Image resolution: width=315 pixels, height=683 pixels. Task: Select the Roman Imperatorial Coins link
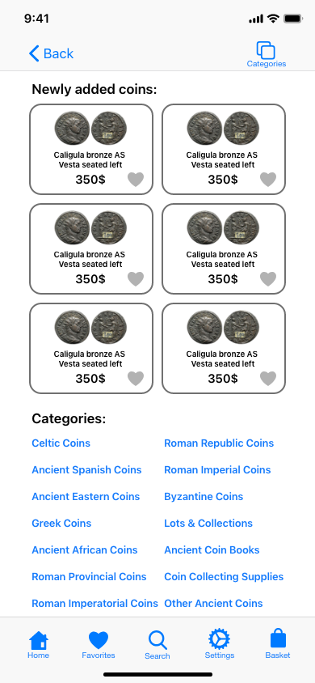(94, 603)
